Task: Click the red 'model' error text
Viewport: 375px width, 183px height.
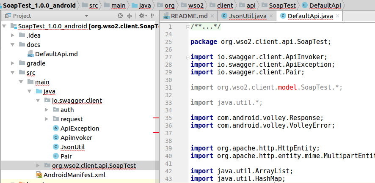Action: point(287,87)
